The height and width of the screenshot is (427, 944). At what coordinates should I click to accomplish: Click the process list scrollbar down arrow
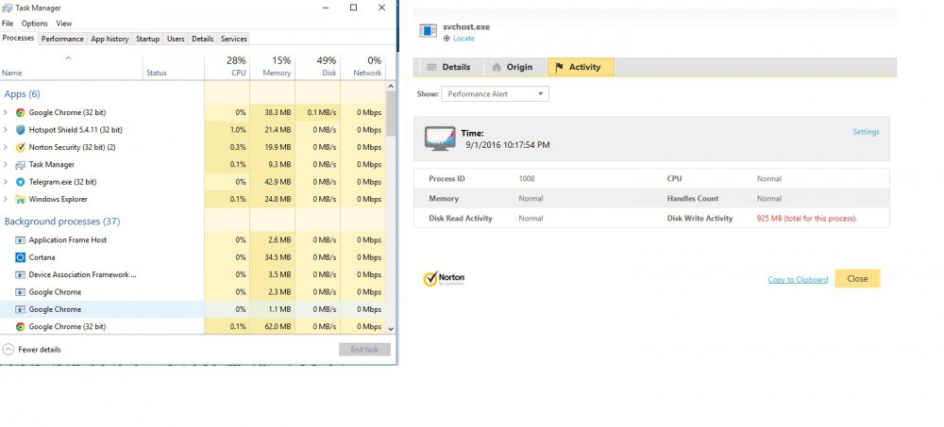coord(391,329)
